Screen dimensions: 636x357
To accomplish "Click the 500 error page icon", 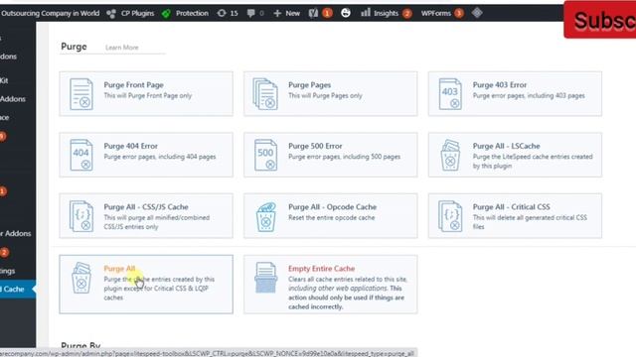I will (x=265, y=155).
